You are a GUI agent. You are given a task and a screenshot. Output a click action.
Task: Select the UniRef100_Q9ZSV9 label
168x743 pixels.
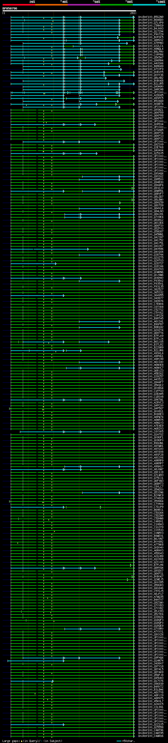(151, 144)
